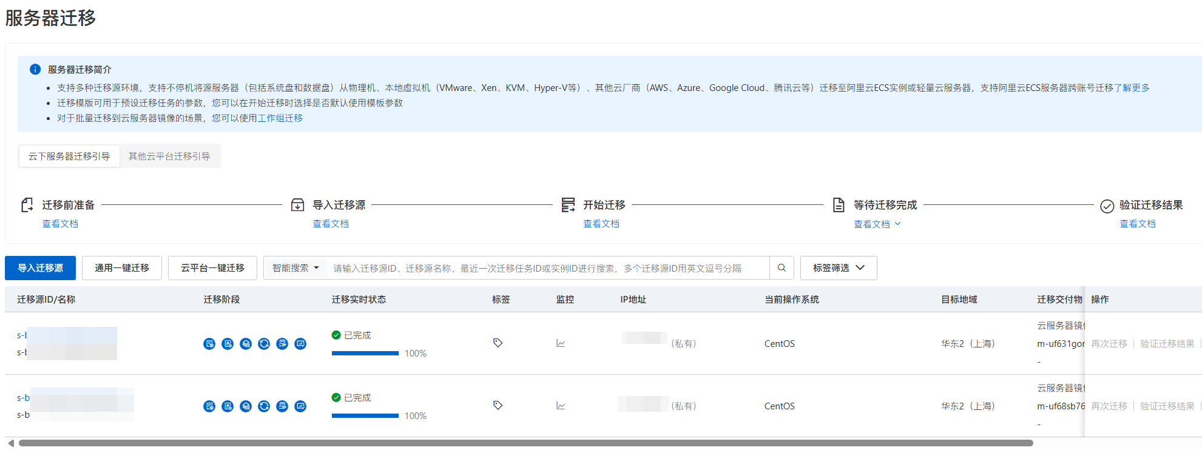Click 再次迁移 in m-uf631gor row
The height and width of the screenshot is (453, 1202).
click(1109, 344)
